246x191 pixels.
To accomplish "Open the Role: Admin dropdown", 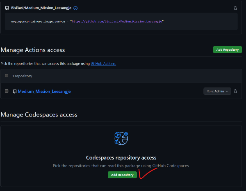I will pyautogui.click(x=217, y=91).
